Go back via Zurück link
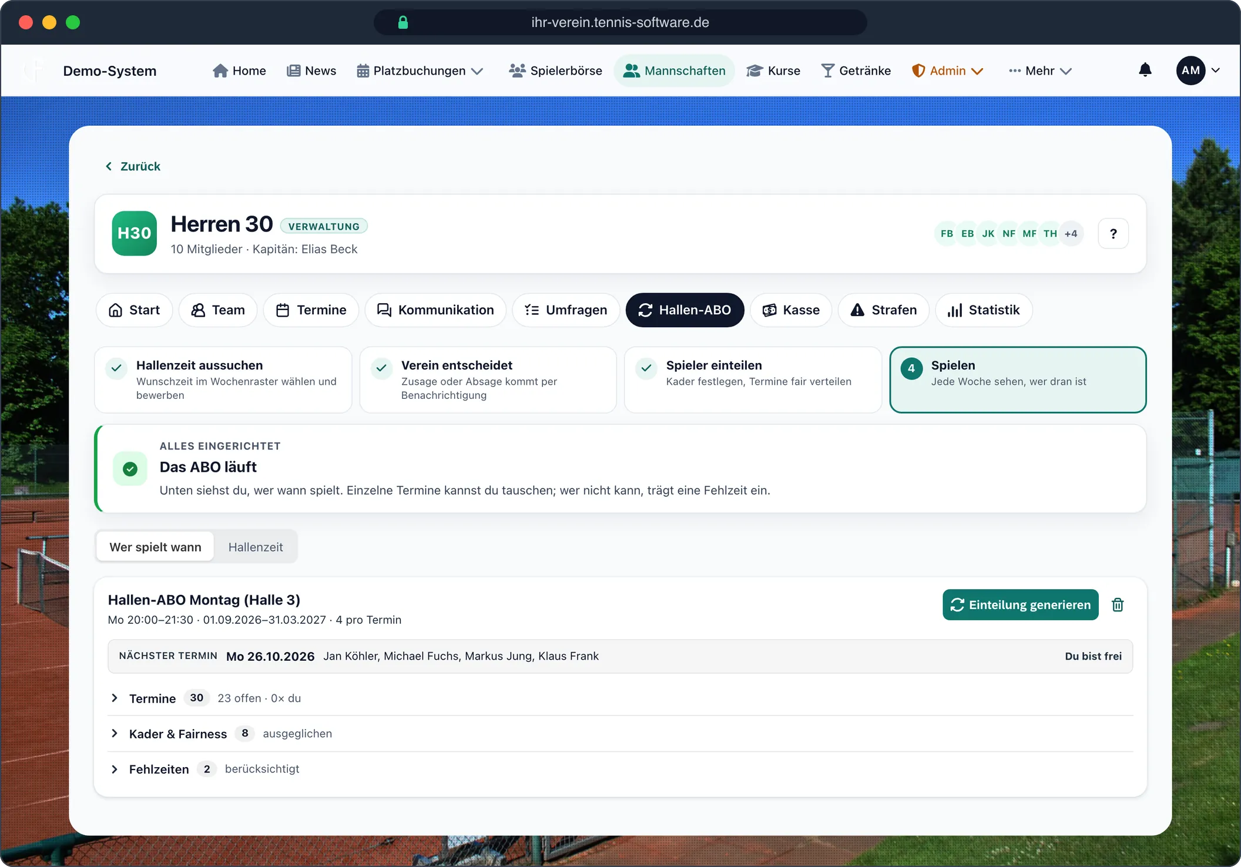Viewport: 1241px width, 867px height. tap(133, 166)
